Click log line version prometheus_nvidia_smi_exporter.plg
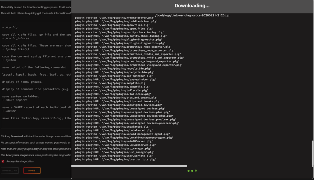Viewport: 314px width, 180px height. tap(128, 54)
